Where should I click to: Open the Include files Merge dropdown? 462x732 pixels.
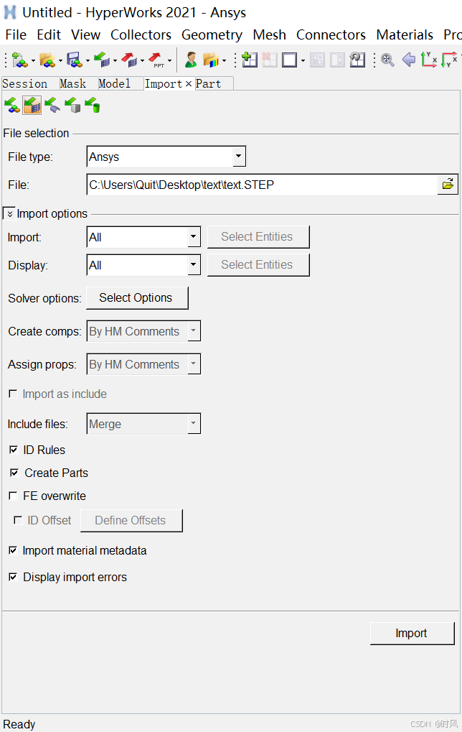coord(194,423)
